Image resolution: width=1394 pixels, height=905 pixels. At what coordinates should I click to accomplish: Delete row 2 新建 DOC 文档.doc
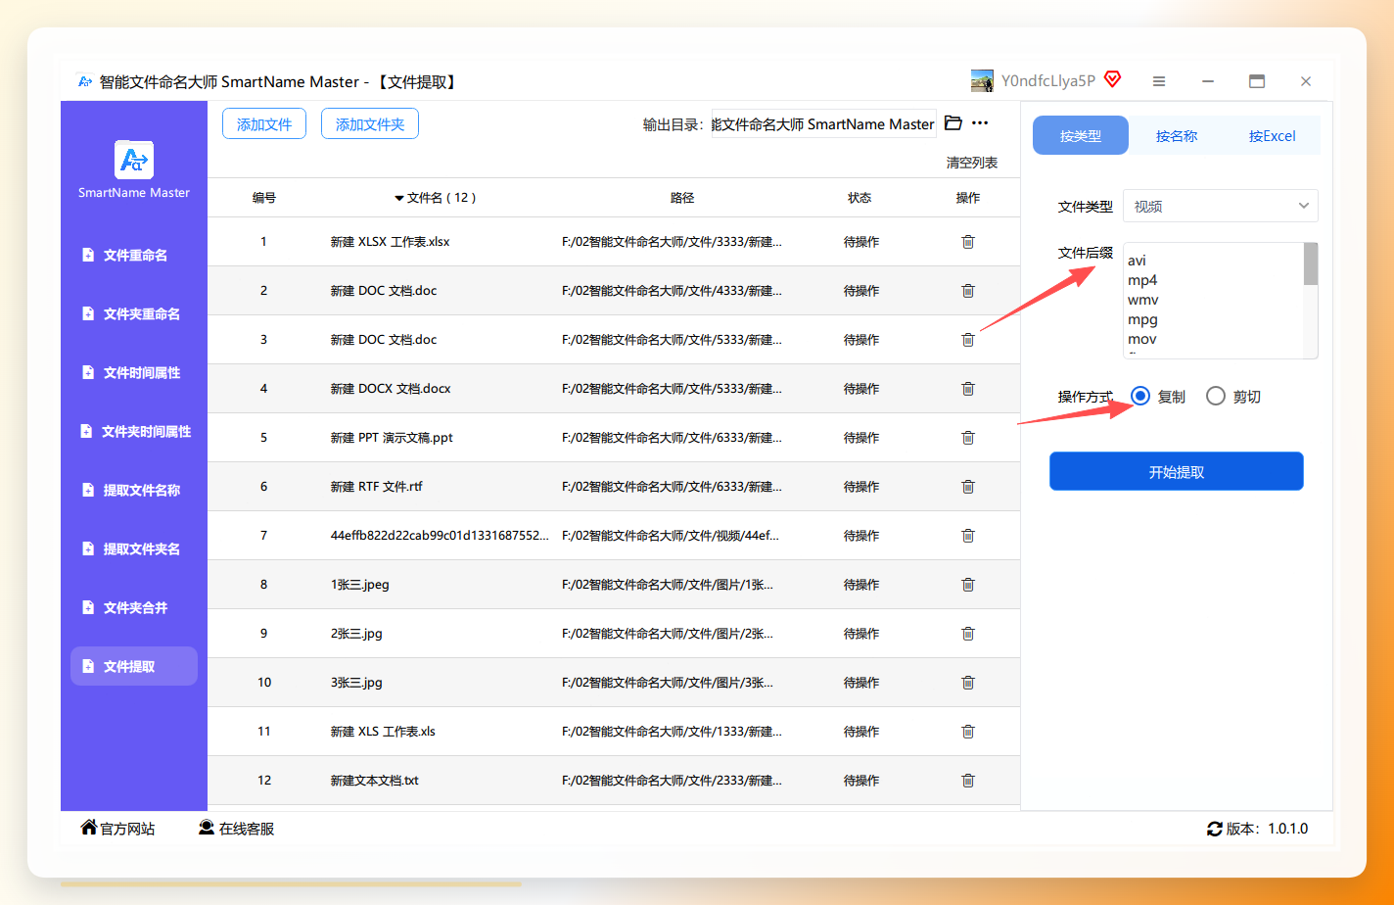[968, 291]
